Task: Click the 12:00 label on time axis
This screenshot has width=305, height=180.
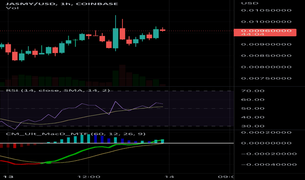Action: (x=89, y=177)
